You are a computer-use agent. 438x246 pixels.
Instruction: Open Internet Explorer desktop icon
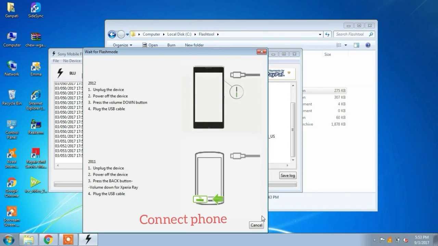36,100
